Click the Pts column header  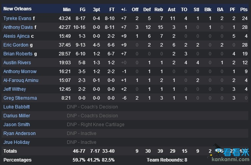click(244, 10)
